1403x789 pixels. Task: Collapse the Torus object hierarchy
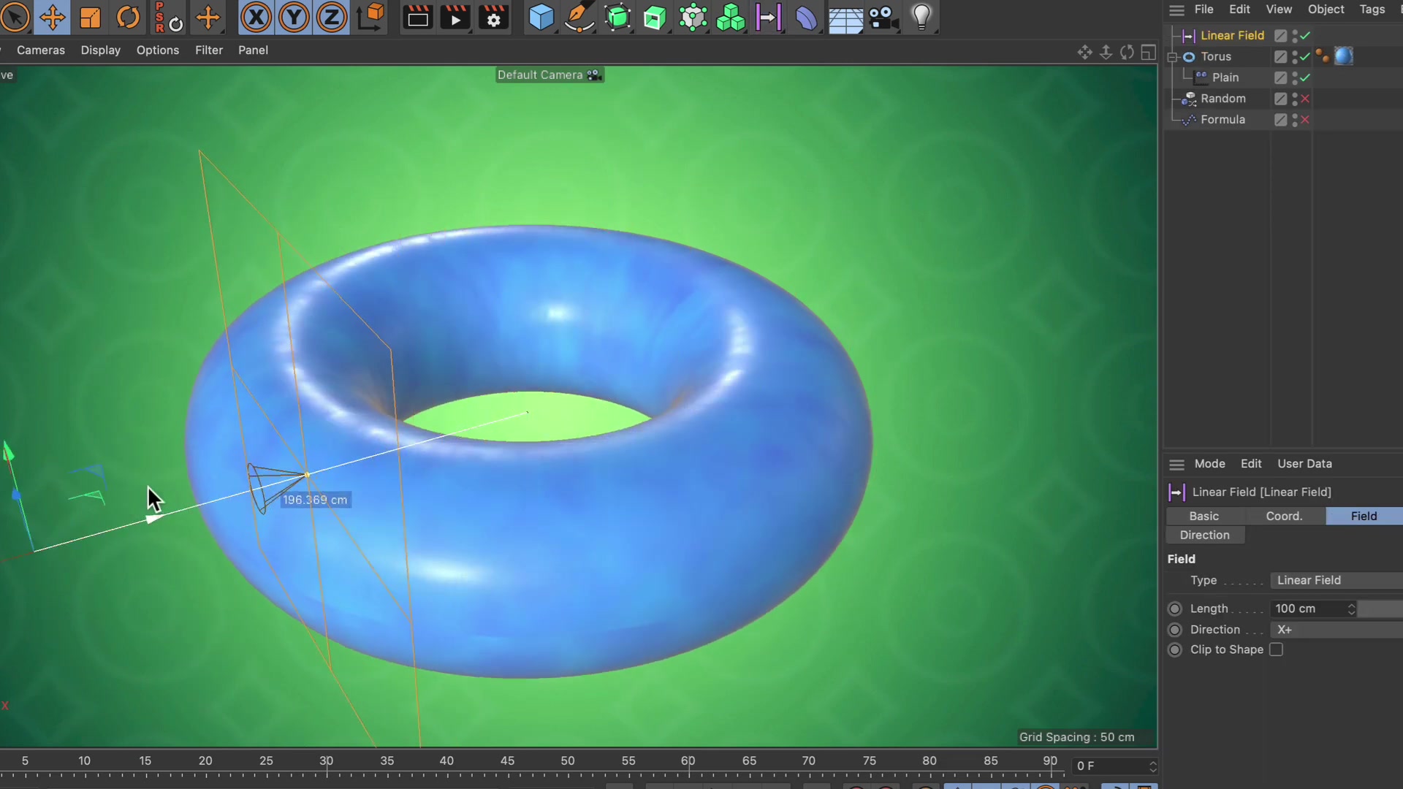[1172, 56]
